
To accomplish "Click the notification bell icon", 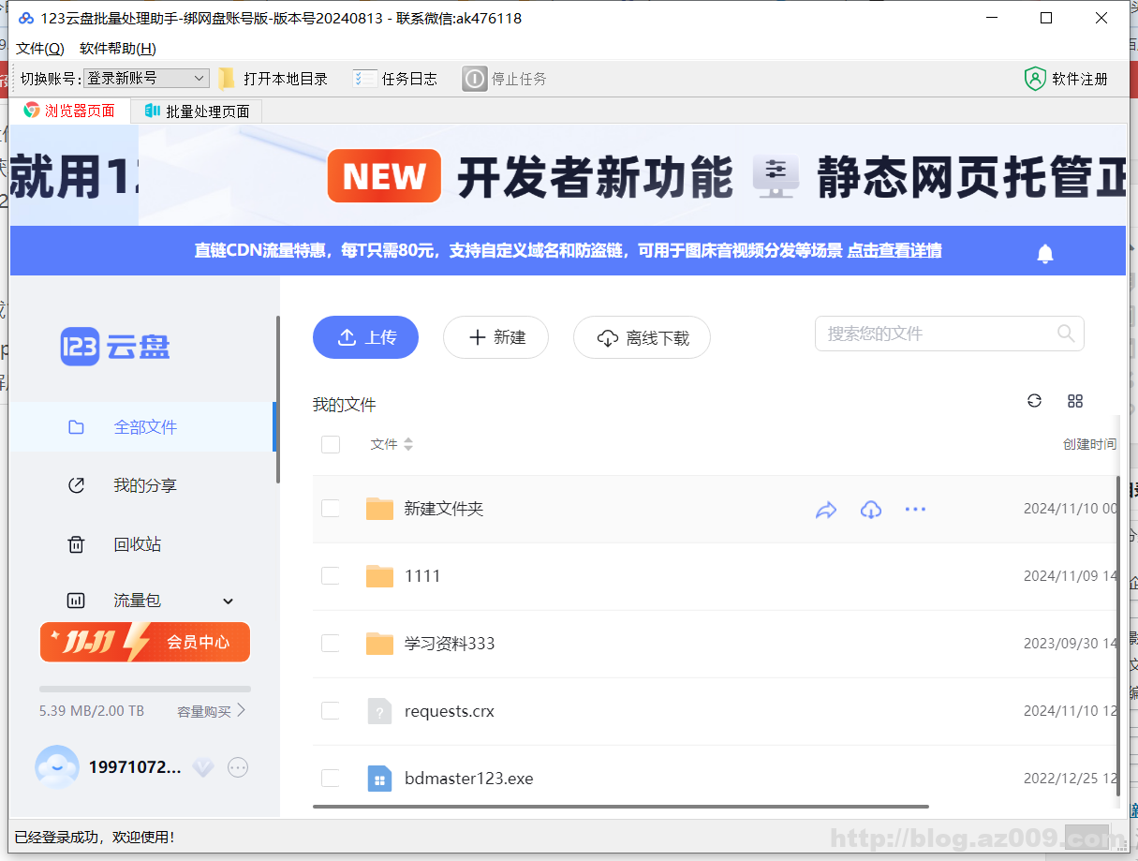I will pos(1045,254).
